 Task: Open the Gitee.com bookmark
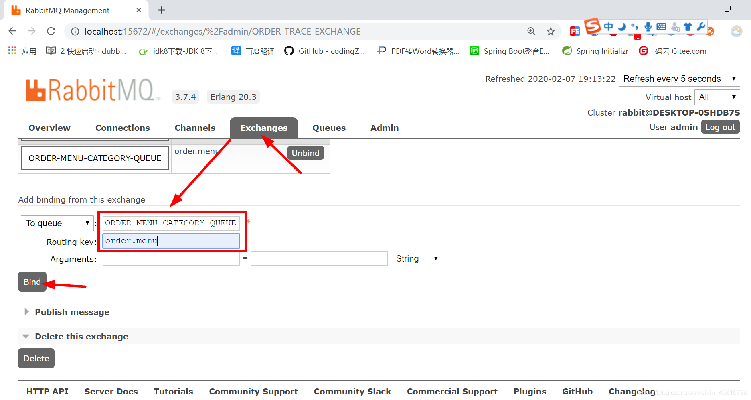673,51
